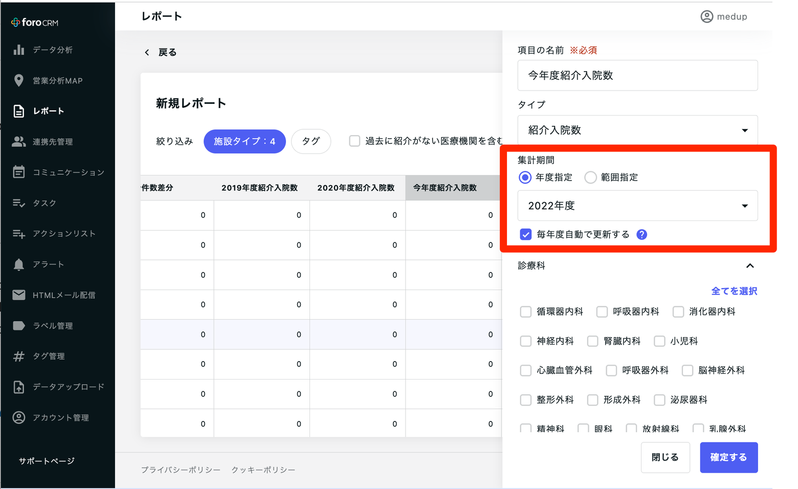Open サポートページ link in the sidebar
Image resolution: width=798 pixels, height=489 pixels.
[47, 461]
